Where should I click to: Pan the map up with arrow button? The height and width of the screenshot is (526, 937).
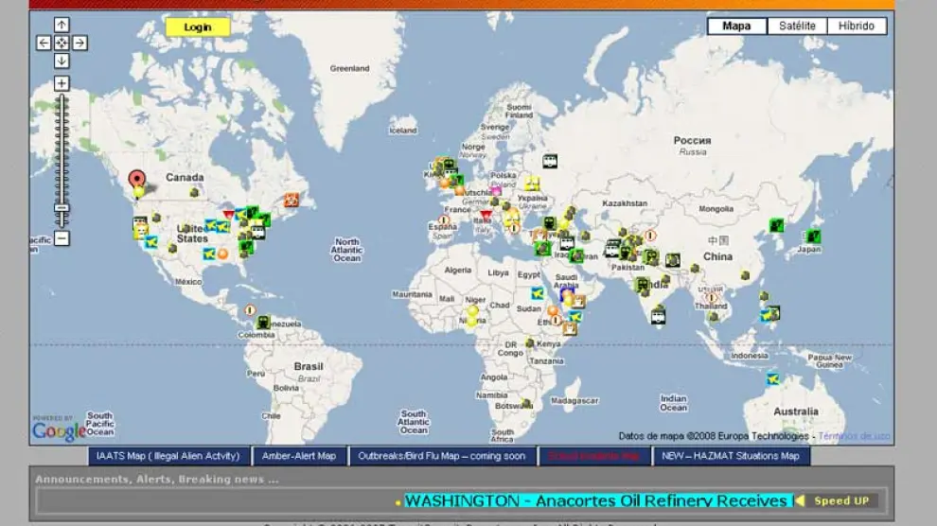tap(62, 26)
